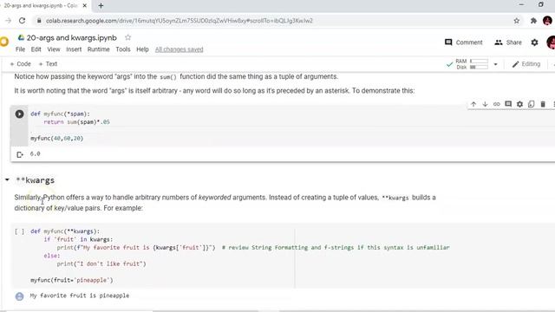
Task: Close the 20-args and kwargs tab
Action: pos(85,6)
